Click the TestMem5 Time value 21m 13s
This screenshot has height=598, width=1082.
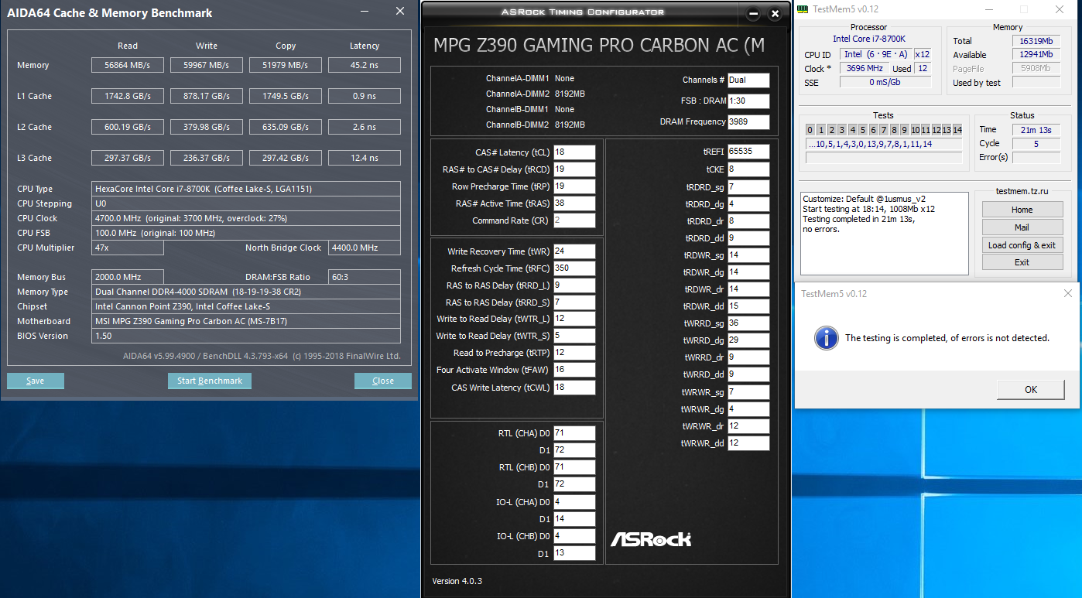click(1036, 129)
